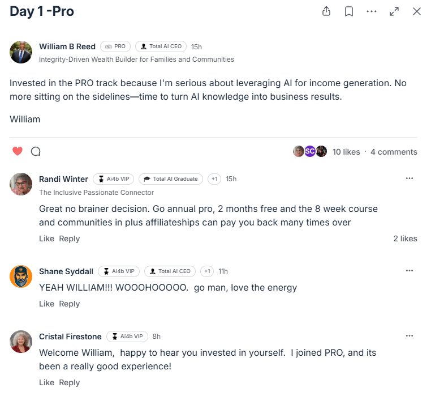Toggle the red heart like on post
The image size is (431, 396).
click(x=18, y=151)
